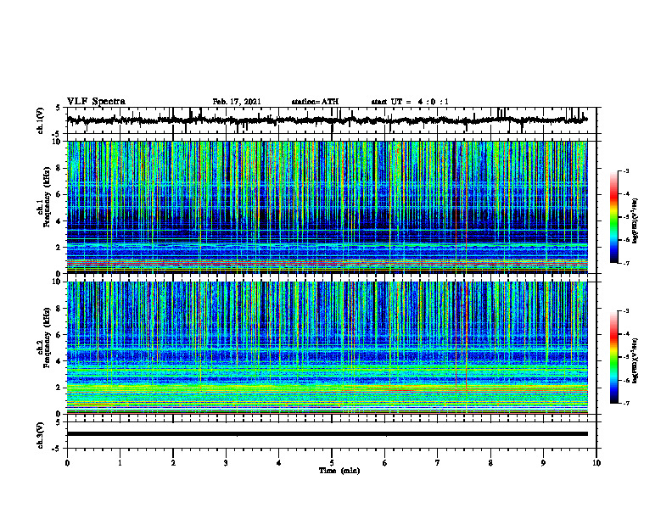Click the ch.1 frequency tick "8"

click(59, 168)
